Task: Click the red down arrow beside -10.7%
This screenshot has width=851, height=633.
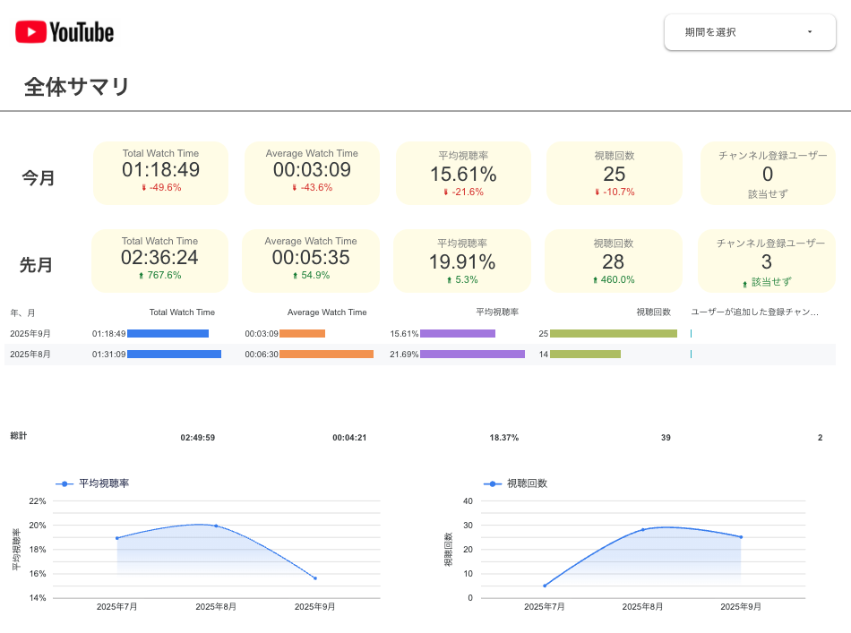Action: [x=597, y=192]
